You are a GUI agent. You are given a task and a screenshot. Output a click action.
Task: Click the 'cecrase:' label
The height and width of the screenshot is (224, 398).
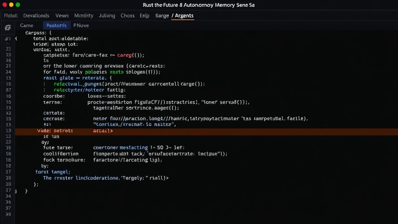click(54, 119)
